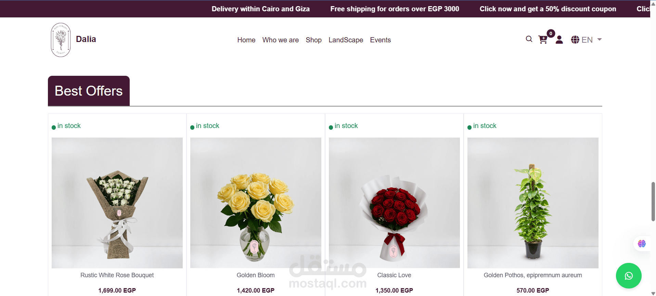The width and height of the screenshot is (656, 296).
Task: Open the WhatsApp chat button
Action: click(x=629, y=276)
